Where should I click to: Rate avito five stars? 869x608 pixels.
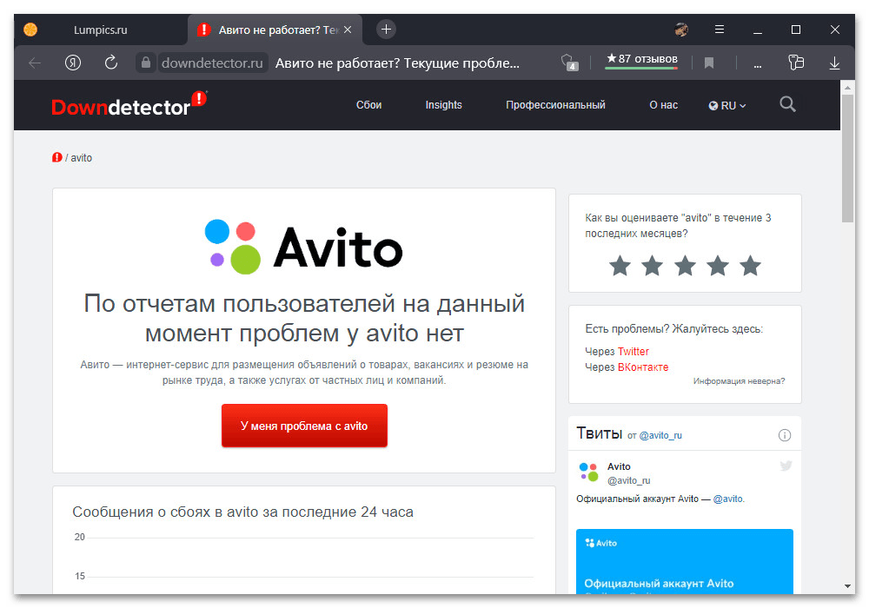pos(751,266)
